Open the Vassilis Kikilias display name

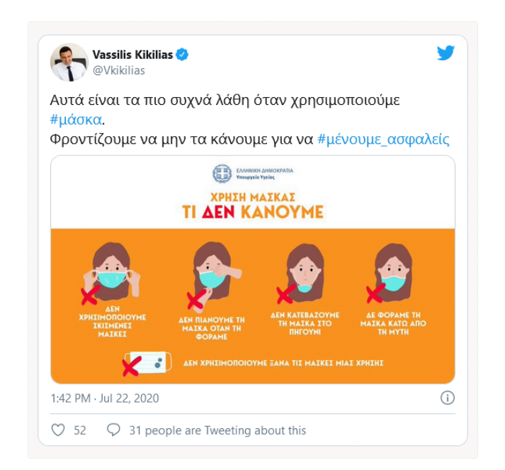132,55
